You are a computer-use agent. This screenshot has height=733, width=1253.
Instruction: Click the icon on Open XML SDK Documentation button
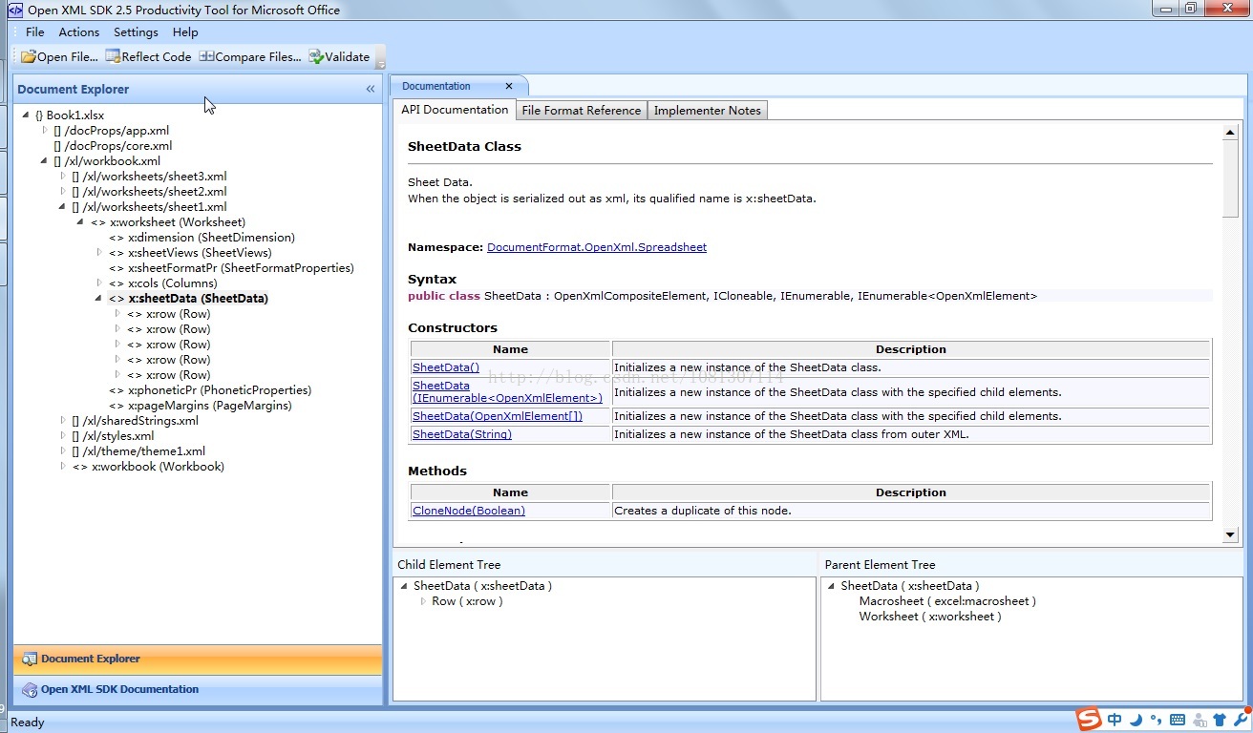(30, 689)
